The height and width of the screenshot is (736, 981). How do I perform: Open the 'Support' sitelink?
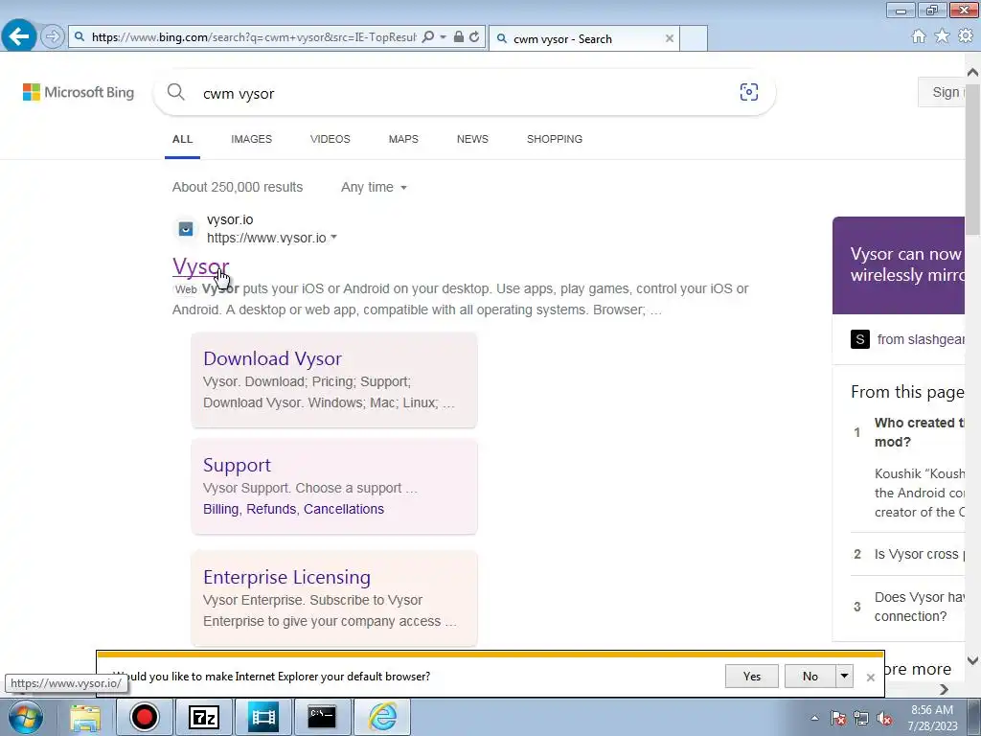pyautogui.click(x=238, y=465)
